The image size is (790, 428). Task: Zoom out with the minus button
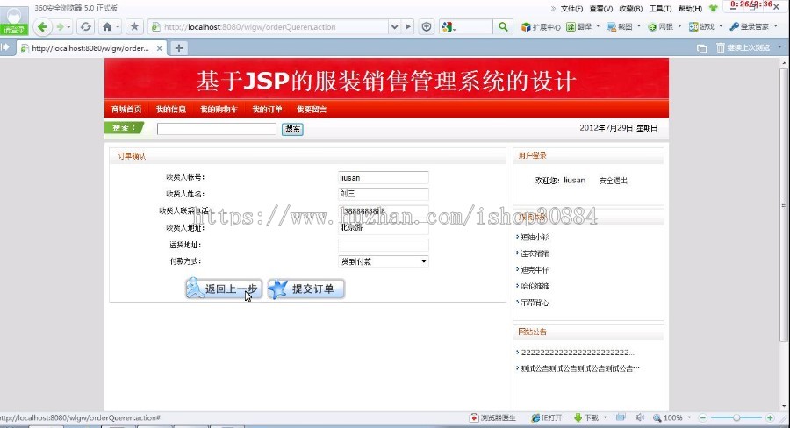703,418
